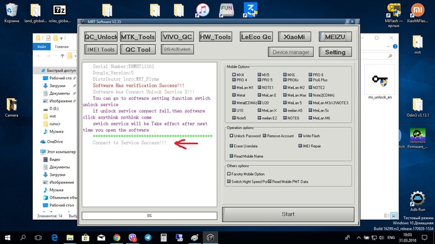Open the LeEco Qc tab
Viewport: 435px width, 244px height.
coord(256,37)
